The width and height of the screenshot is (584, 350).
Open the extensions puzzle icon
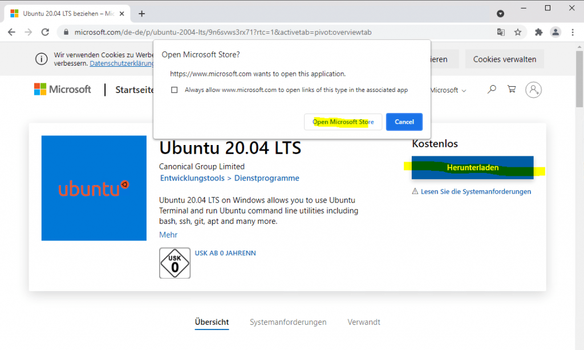[x=538, y=32]
